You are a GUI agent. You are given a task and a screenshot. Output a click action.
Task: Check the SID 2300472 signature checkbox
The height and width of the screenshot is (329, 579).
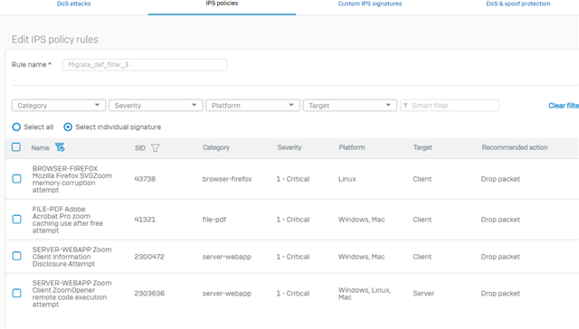16,256
